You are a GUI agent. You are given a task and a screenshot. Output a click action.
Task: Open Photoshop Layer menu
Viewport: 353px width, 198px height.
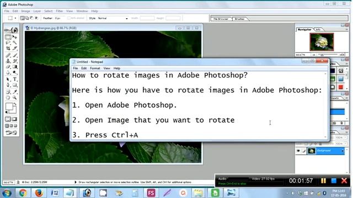point(37,11)
